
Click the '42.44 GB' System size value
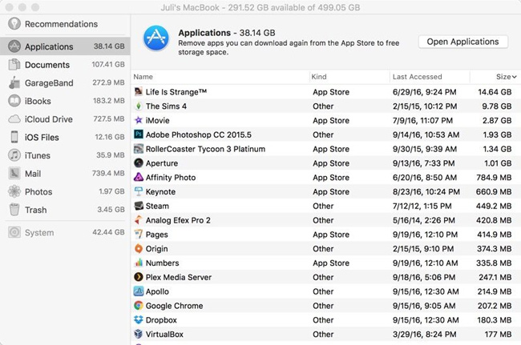[109, 232]
